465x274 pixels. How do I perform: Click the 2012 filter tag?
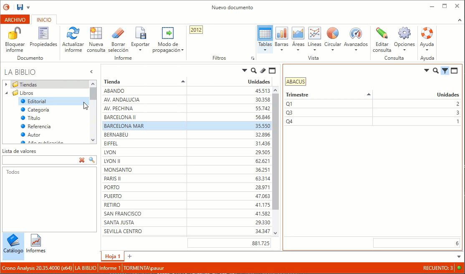point(196,30)
